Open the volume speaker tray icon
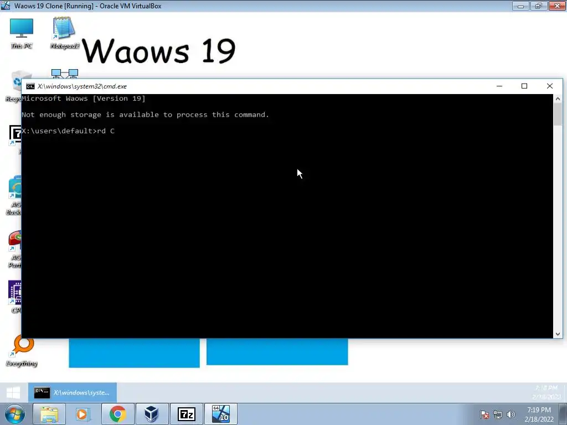The height and width of the screenshot is (425, 567). [511, 414]
